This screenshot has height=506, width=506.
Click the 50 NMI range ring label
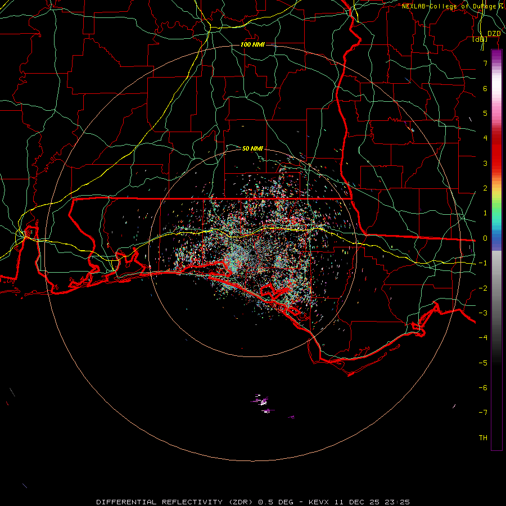point(252,148)
